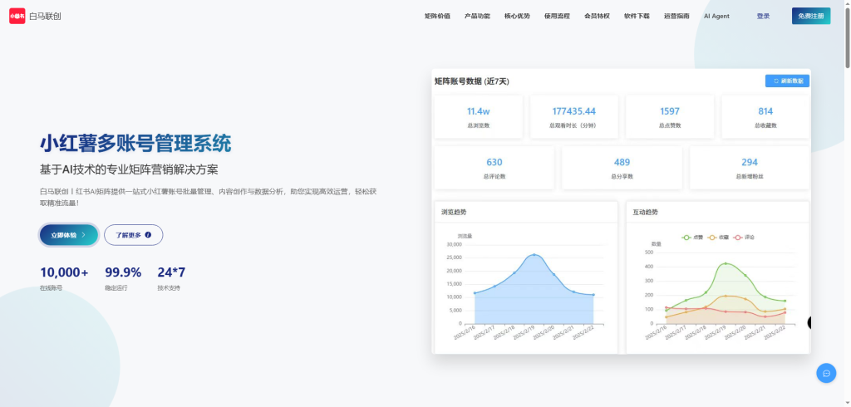
Task: Toggle 评论 series in chart legend
Action: pyautogui.click(x=744, y=238)
